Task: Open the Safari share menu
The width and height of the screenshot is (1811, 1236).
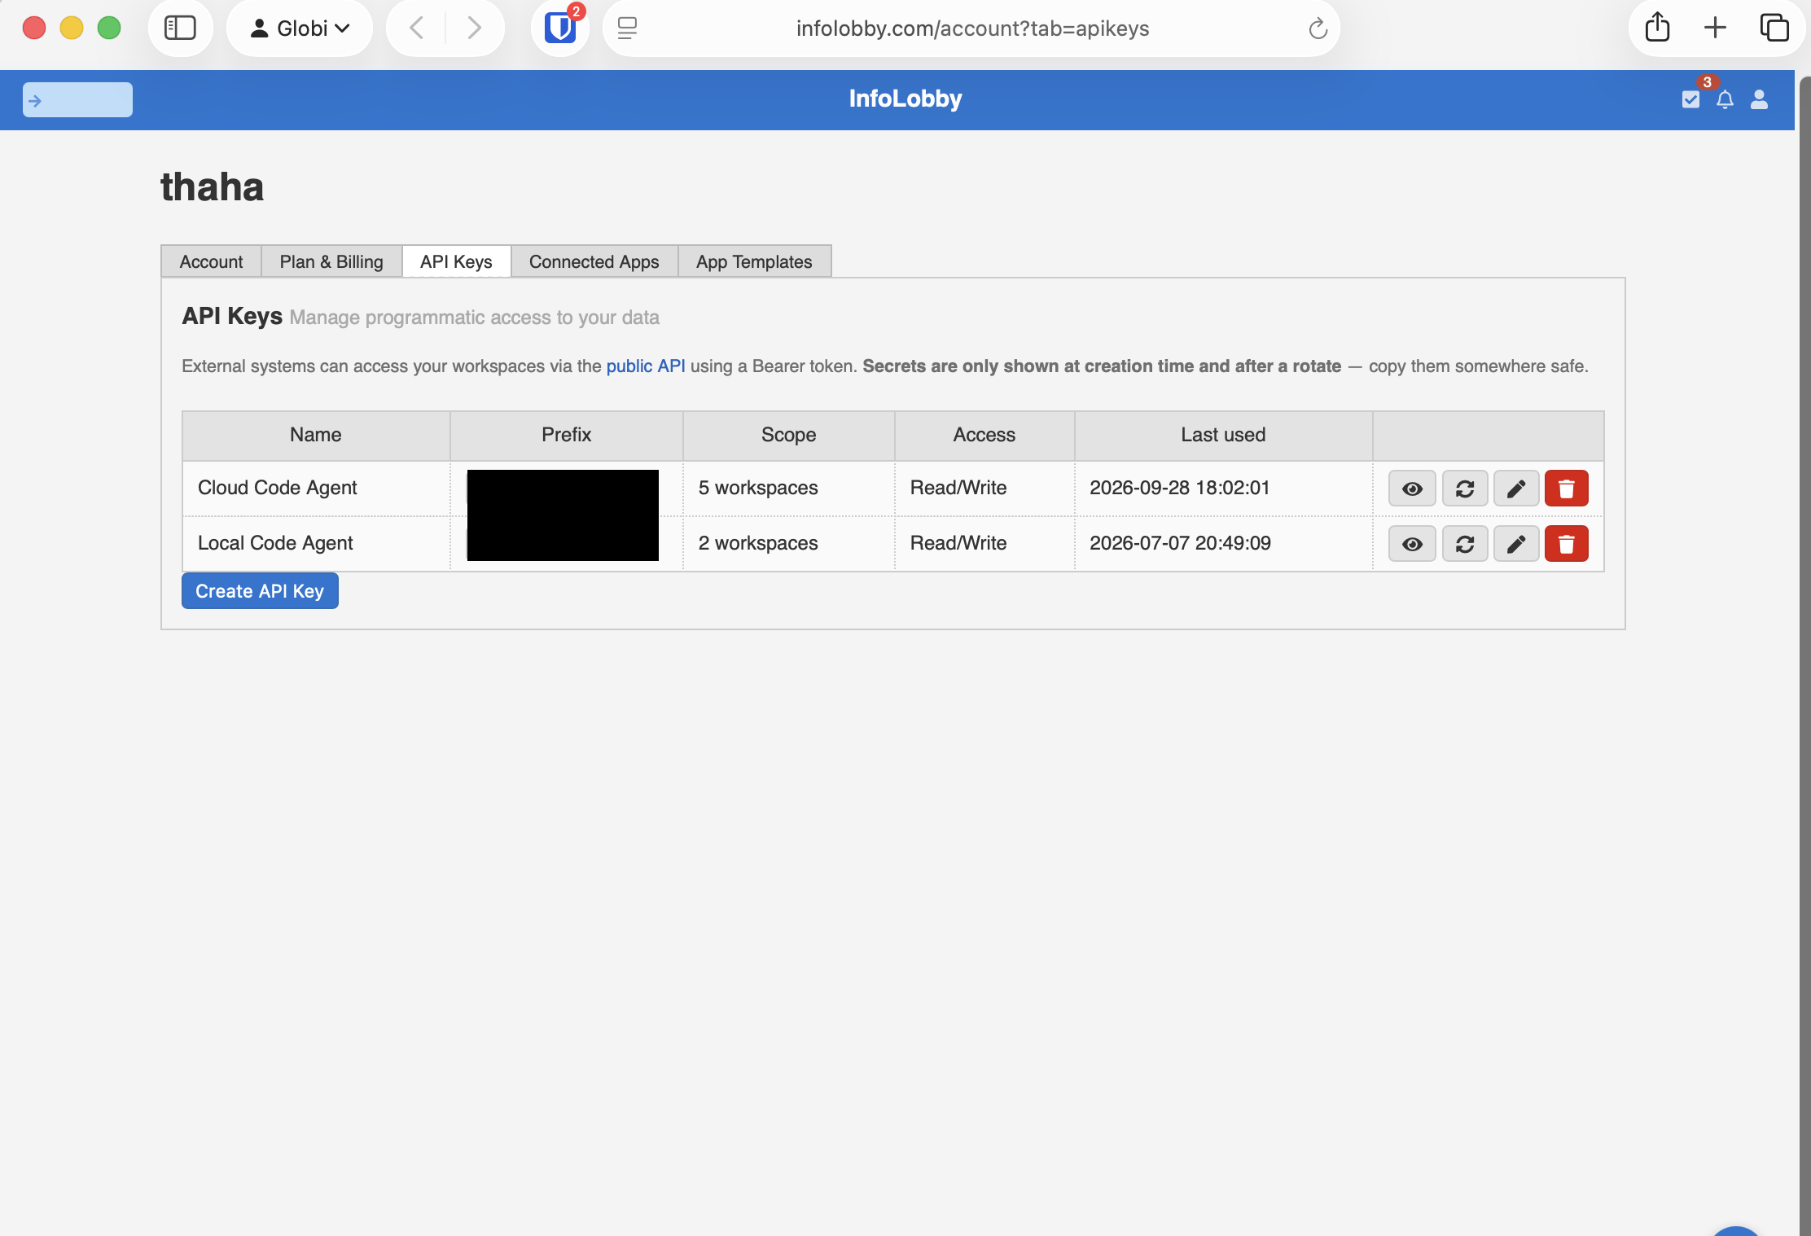Action: (x=1657, y=28)
